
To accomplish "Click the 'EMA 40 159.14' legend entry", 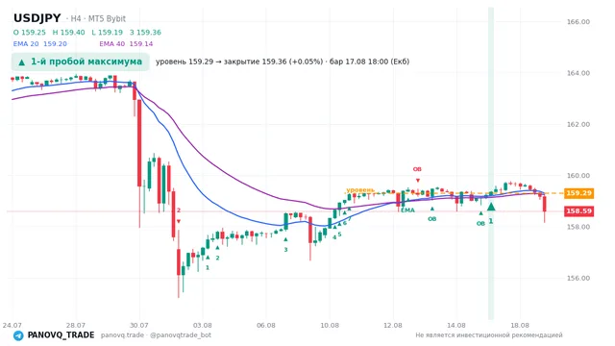I will [126, 44].
